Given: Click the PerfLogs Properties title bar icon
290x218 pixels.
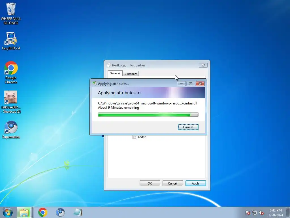Looking at the screenshot, I should [x=109, y=65].
